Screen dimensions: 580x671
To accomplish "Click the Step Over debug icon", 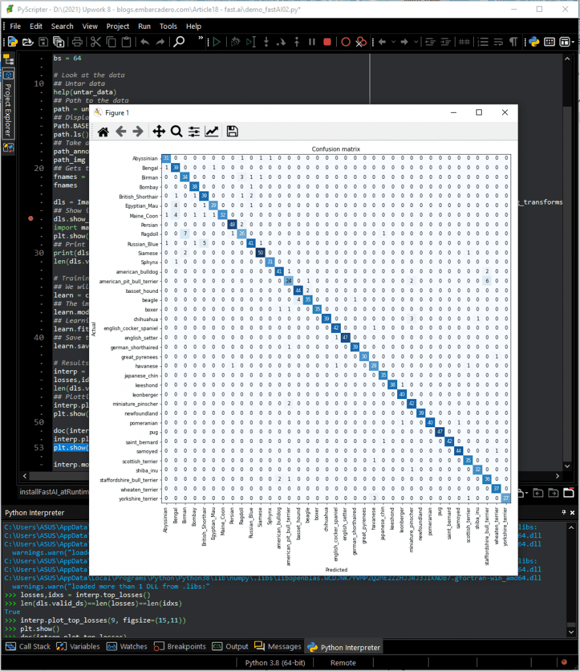I will 281,42.
